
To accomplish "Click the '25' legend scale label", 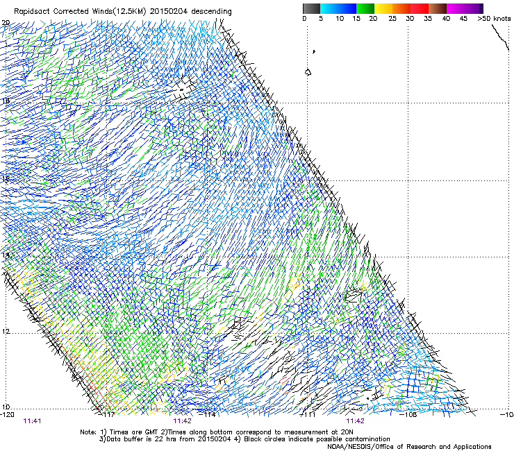I will [392, 19].
